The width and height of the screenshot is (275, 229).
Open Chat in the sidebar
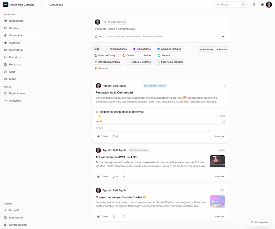tap(22, 72)
